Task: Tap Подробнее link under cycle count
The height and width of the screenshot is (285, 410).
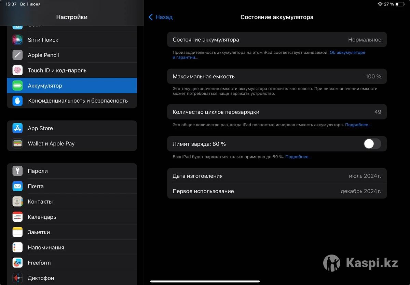Action: [x=358, y=125]
